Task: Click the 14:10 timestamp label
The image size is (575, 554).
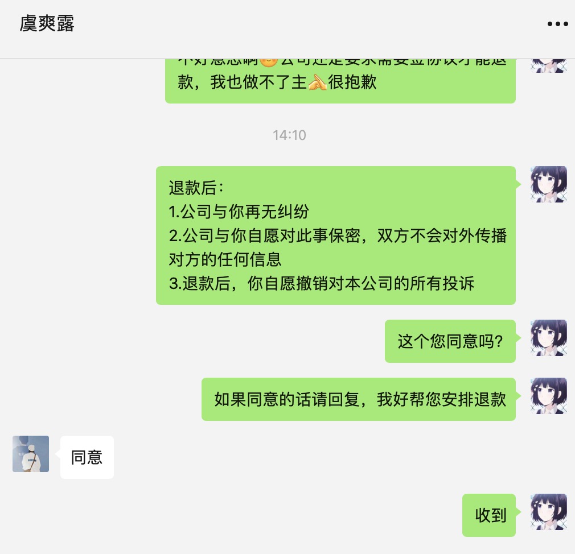Action: pyautogui.click(x=289, y=135)
